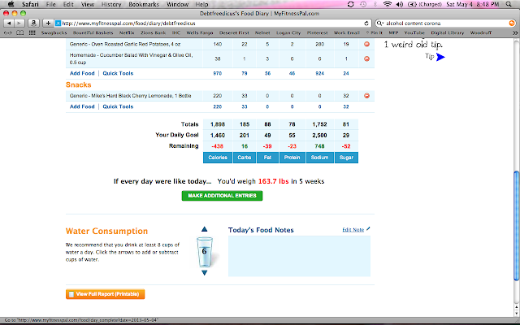Image resolution: width=520 pixels, height=325 pixels.
Task: Click View Full Report (Printable) button
Action: click(105, 294)
